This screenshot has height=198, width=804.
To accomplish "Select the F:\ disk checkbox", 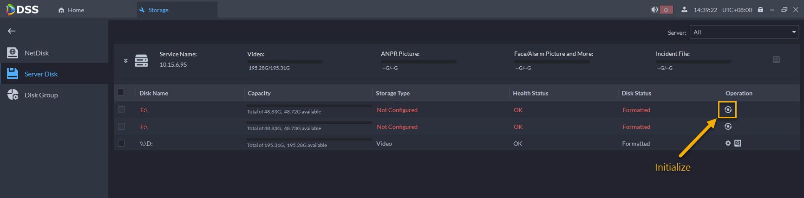I will 121,127.
